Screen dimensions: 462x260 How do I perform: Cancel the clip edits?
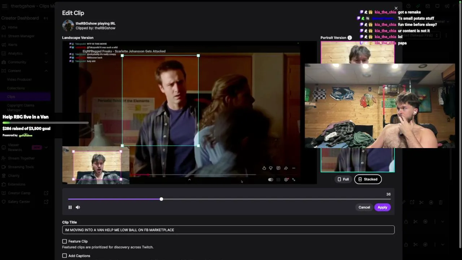pos(364,207)
